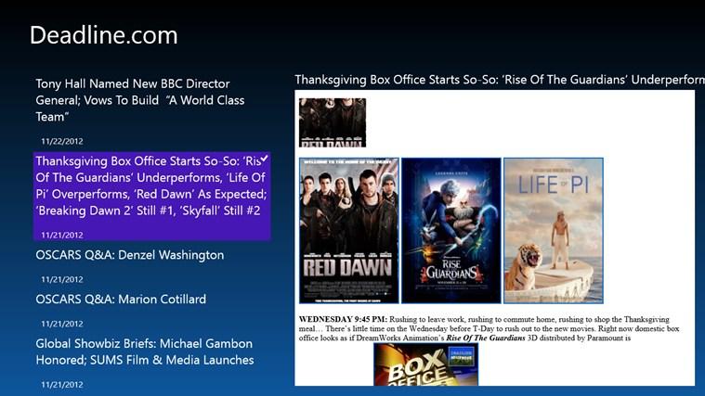Viewport: 705px width, 396px height.
Task: Click the small cropped Red Dawn thumbnail
Action: pyautogui.click(x=333, y=122)
